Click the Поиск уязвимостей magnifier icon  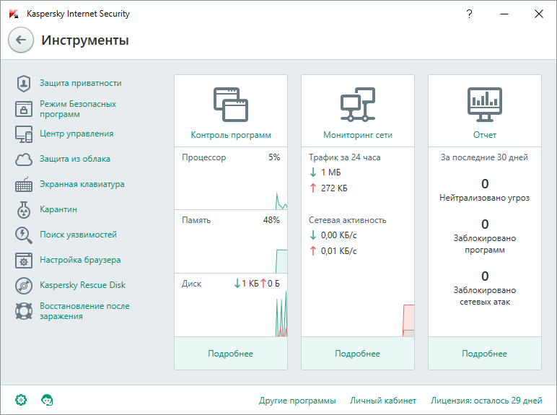(24, 235)
